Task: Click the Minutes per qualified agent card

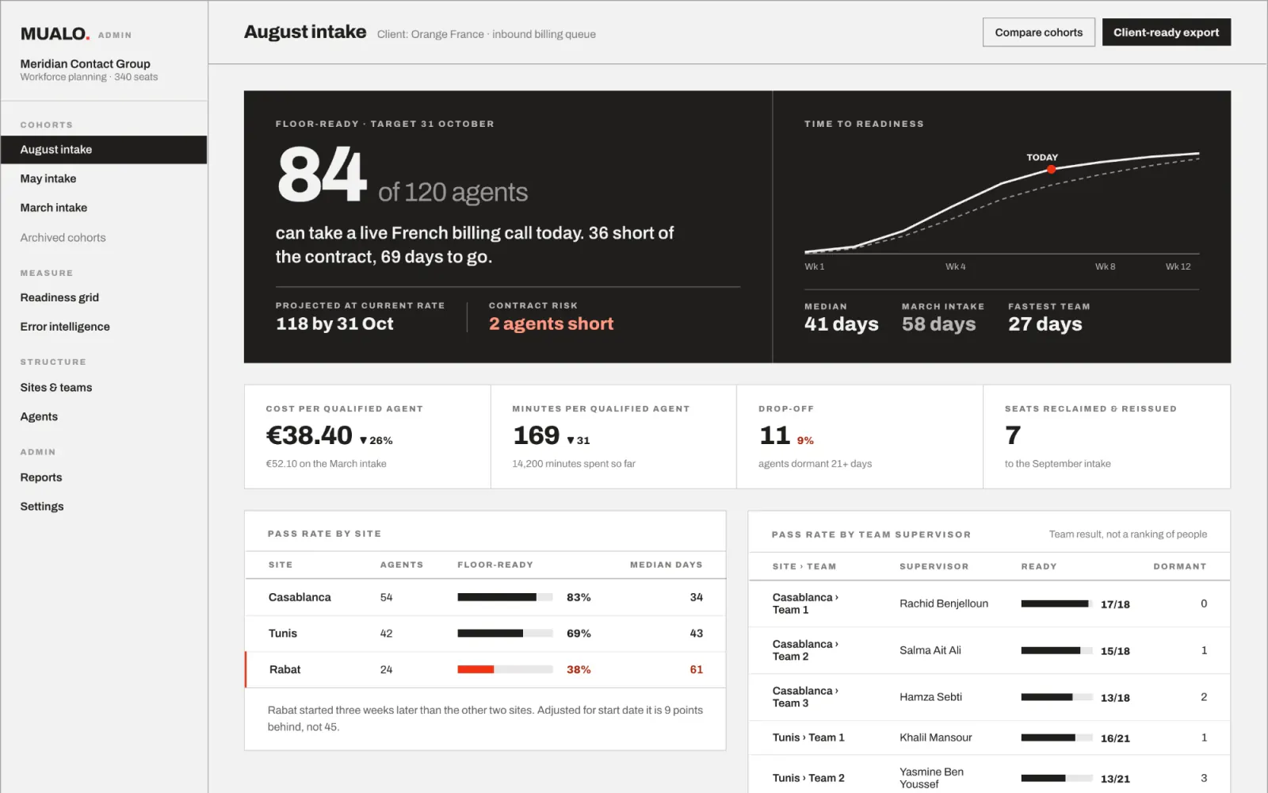Action: (x=613, y=437)
